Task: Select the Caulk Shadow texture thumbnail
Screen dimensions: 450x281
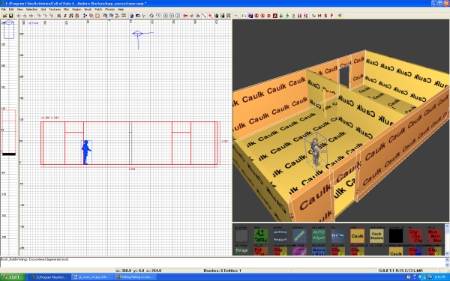Action: coord(376,236)
